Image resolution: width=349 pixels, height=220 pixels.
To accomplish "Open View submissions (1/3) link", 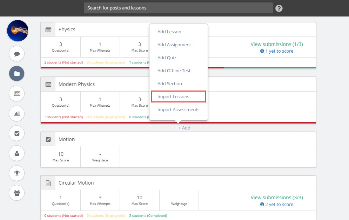I will (x=277, y=44).
